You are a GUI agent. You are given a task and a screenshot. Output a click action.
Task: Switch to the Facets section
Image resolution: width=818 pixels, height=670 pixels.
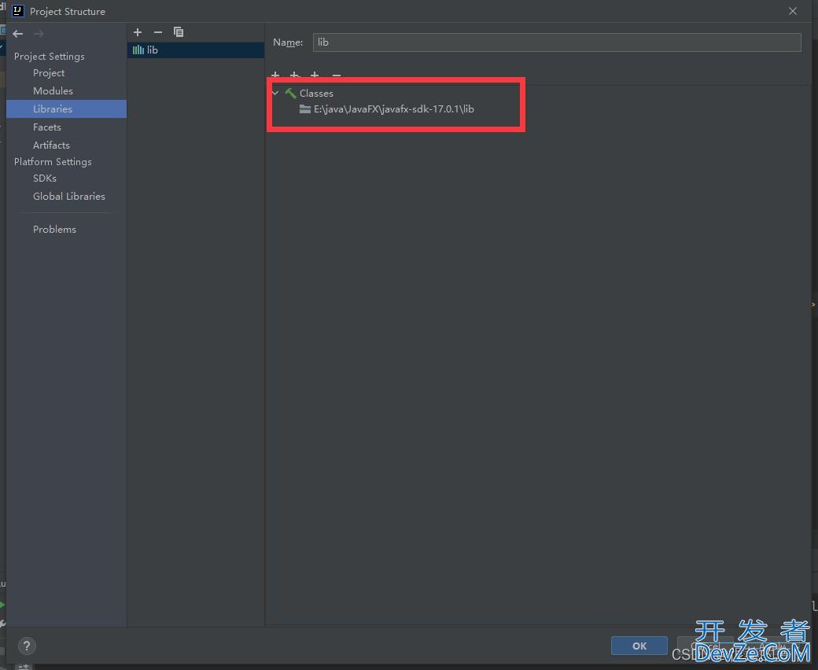coord(47,127)
